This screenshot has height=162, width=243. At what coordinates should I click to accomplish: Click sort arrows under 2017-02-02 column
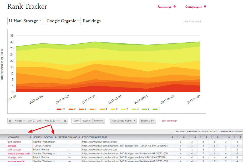pos(195,137)
